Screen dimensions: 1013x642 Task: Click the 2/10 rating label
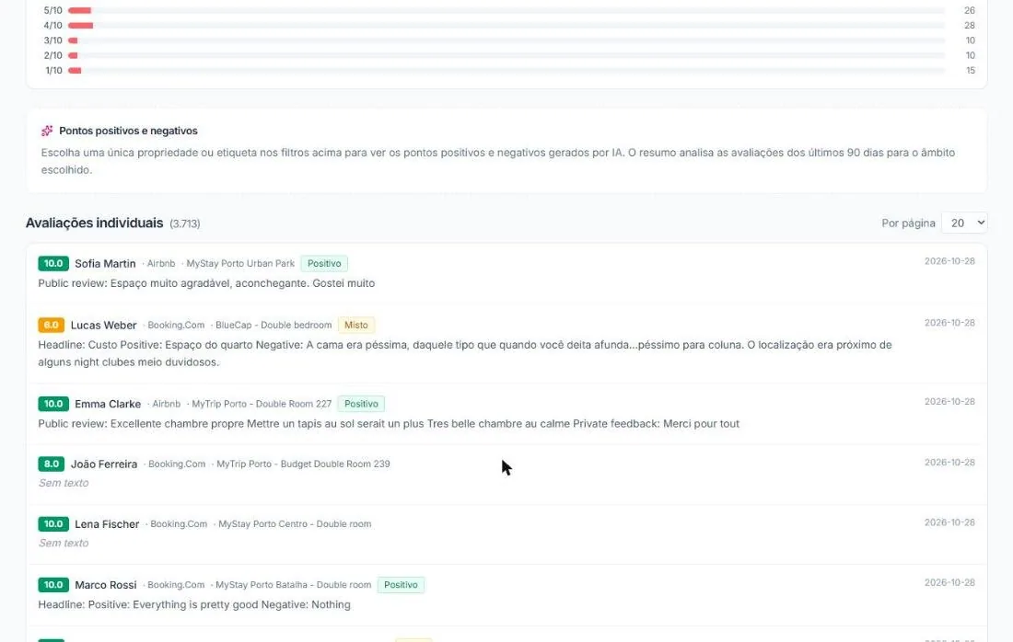coord(53,55)
